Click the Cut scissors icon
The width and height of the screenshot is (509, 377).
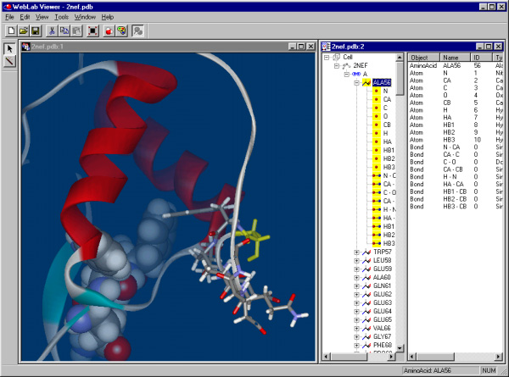click(x=51, y=30)
